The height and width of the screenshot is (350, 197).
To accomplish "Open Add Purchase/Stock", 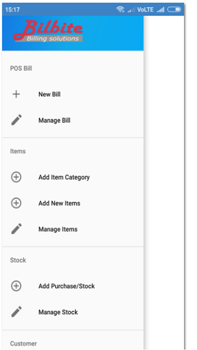I will 73,286.
